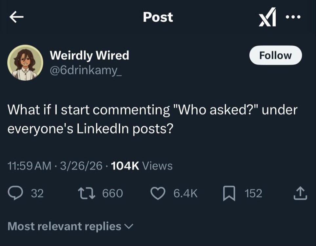Click the 660 reposts count
This screenshot has width=316, height=246.
tap(112, 194)
